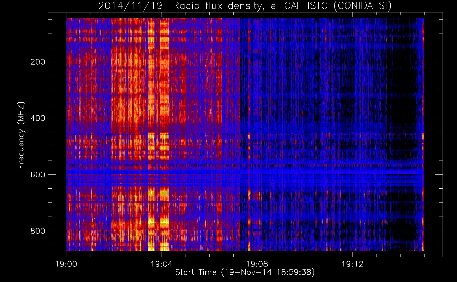Click the 'Start Time (19-Nov-14 18:59:38)' label
The image size is (457, 282).
pyautogui.click(x=245, y=272)
